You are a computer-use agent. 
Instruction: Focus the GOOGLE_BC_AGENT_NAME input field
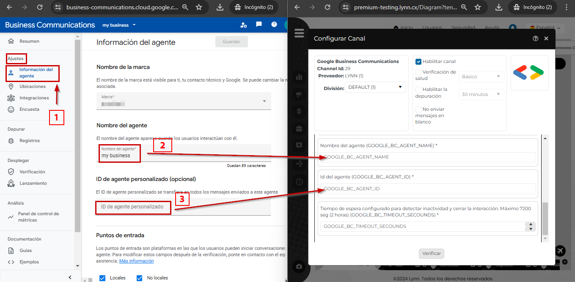pyautogui.click(x=428, y=157)
